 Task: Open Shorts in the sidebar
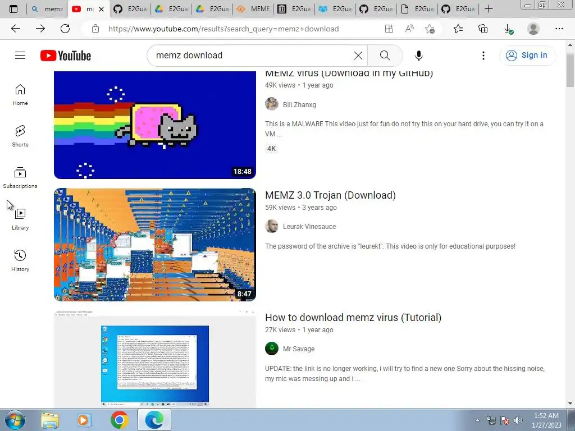click(20, 136)
